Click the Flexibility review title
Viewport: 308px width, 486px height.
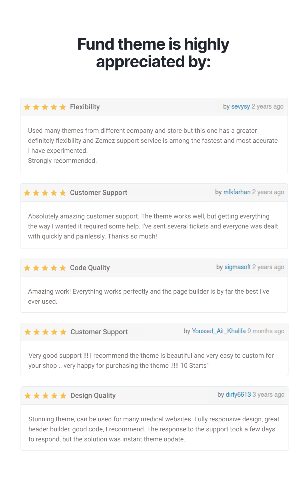85,107
